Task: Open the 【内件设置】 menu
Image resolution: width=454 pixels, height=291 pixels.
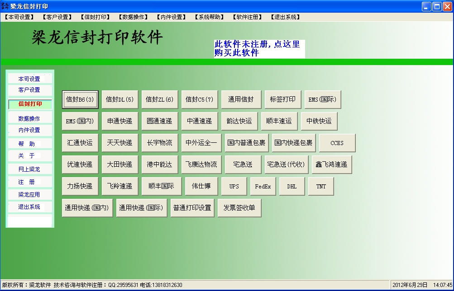Action: click(x=172, y=17)
